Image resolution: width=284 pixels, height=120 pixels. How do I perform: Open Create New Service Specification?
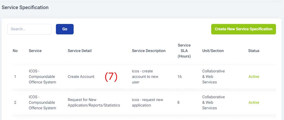coord(243,29)
